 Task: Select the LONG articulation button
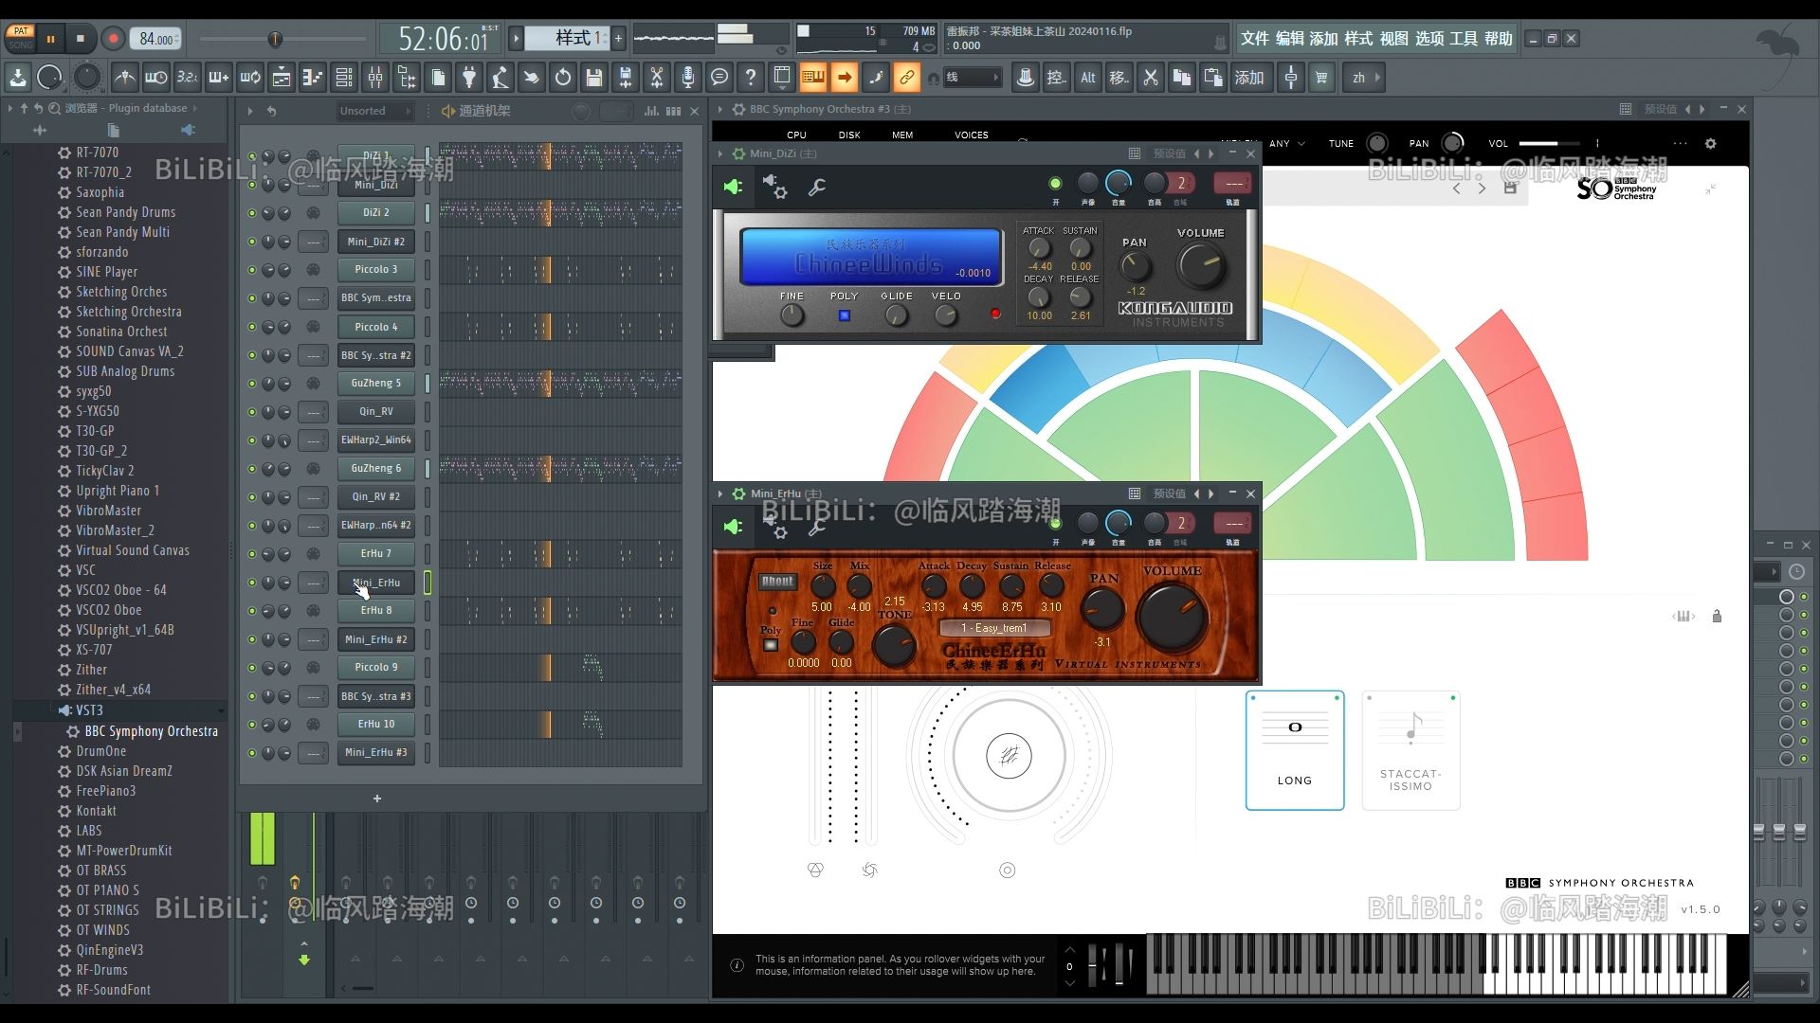click(1294, 749)
